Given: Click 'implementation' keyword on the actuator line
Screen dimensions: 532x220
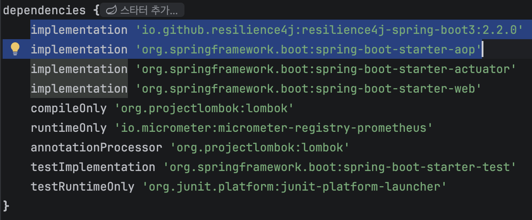Looking at the screenshot, I should coord(79,69).
